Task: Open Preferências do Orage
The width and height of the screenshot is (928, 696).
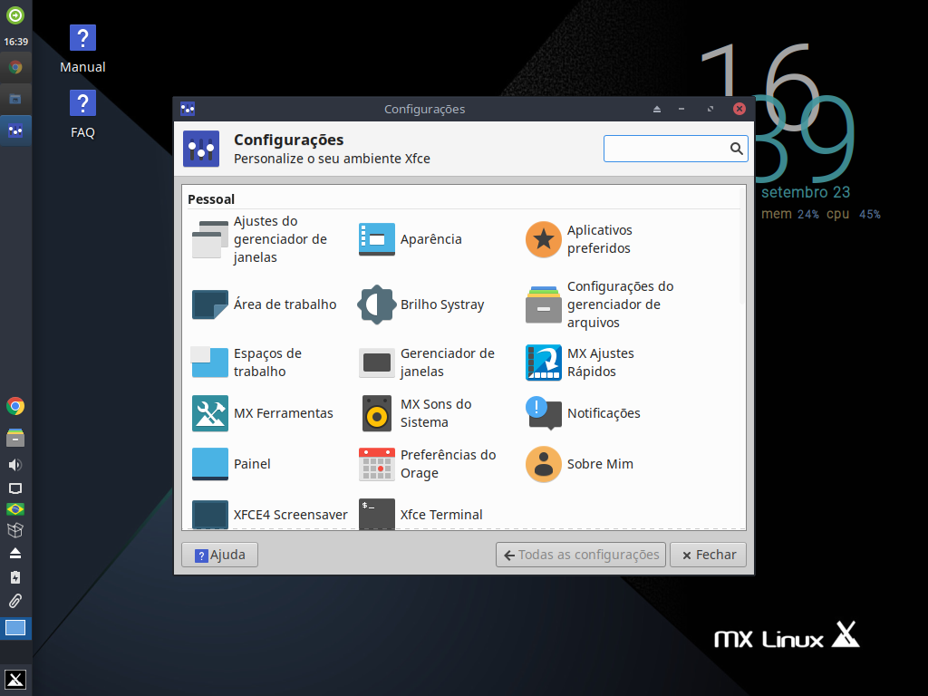Action: pos(428,464)
